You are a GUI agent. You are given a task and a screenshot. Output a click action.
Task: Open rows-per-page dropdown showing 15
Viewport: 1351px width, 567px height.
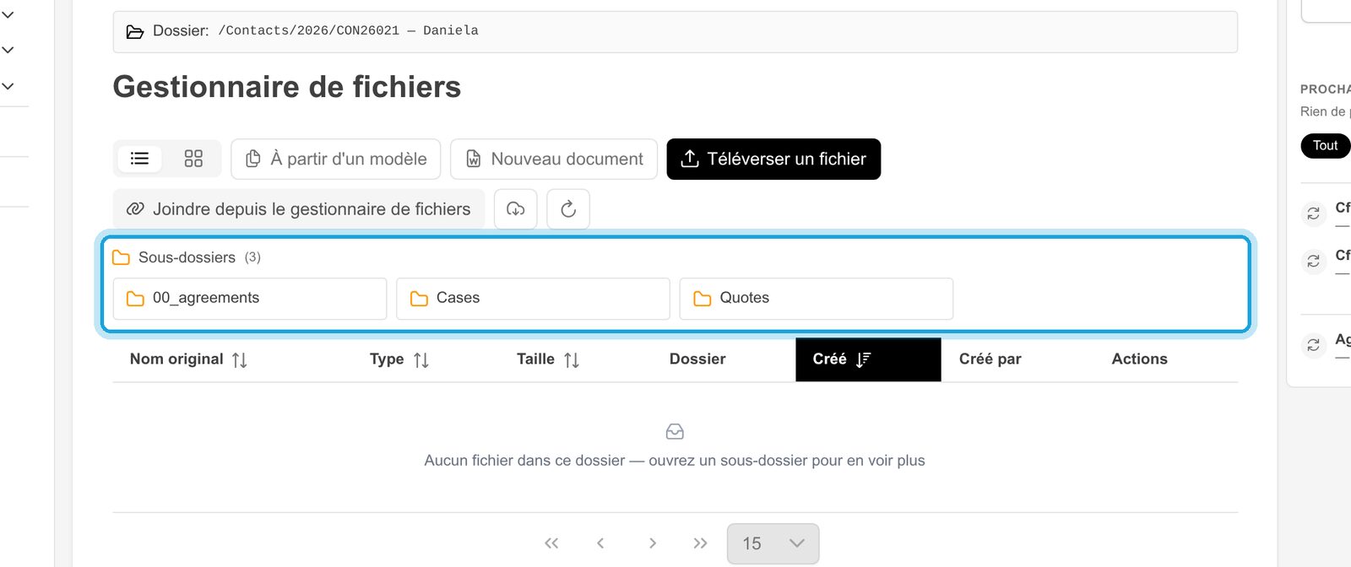pyautogui.click(x=773, y=543)
